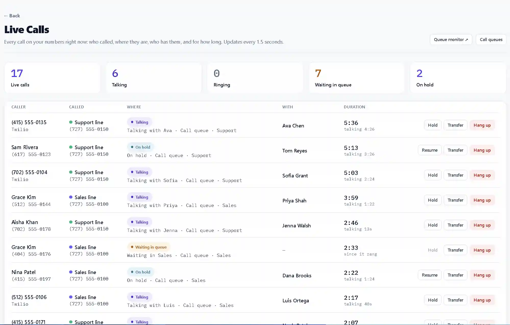This screenshot has height=325, width=510.
Task: Hang up Nina Patel's call
Action: click(482, 275)
